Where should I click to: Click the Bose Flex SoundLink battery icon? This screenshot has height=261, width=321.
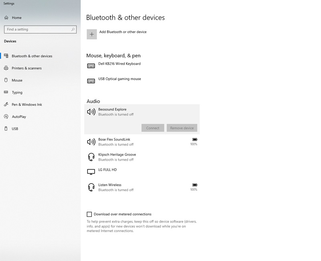coord(195,139)
